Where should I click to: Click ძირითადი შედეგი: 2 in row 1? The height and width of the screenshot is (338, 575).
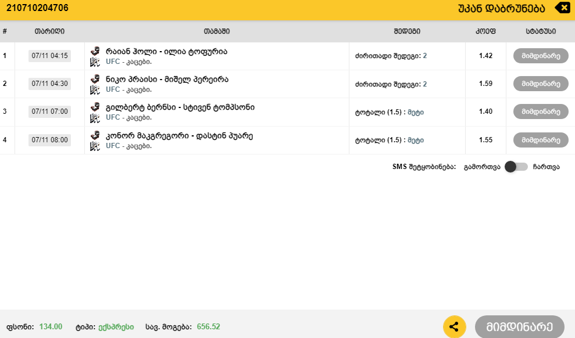pyautogui.click(x=391, y=56)
